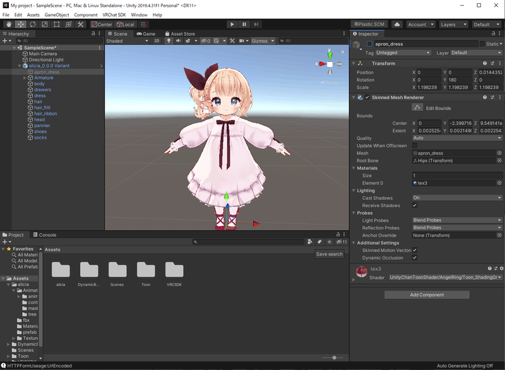
Task: Toggle 2D view mode
Action: (x=157, y=40)
